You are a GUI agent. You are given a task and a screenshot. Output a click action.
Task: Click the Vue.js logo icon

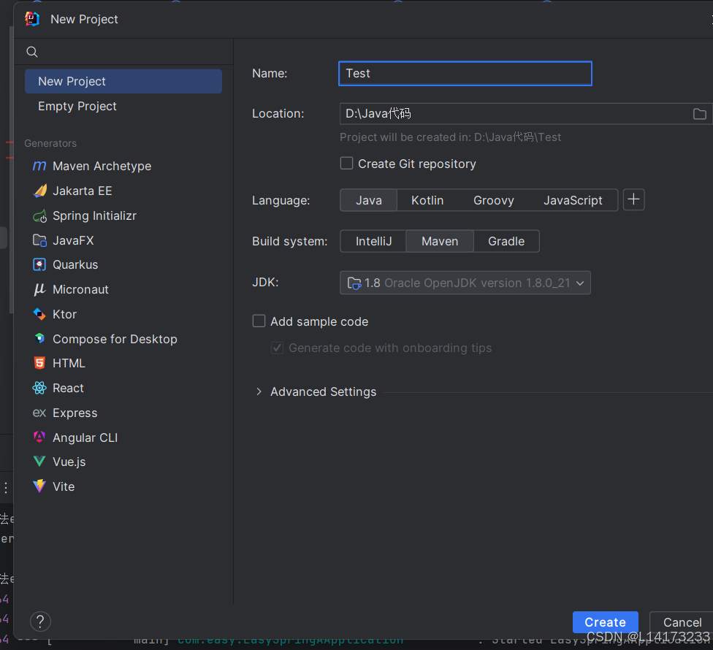(x=39, y=462)
